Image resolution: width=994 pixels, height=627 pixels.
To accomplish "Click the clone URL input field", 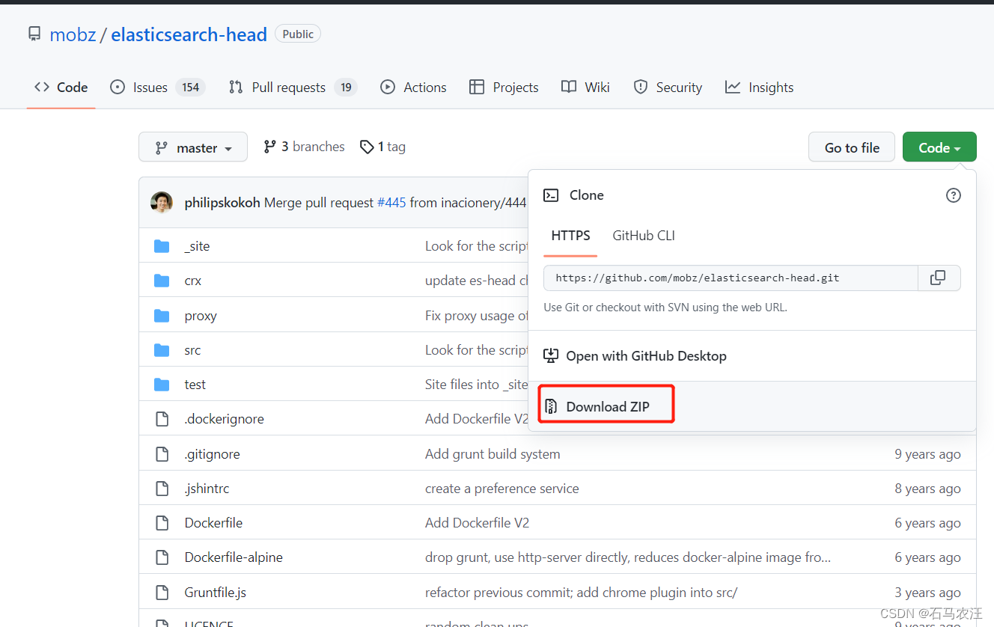I will (731, 278).
